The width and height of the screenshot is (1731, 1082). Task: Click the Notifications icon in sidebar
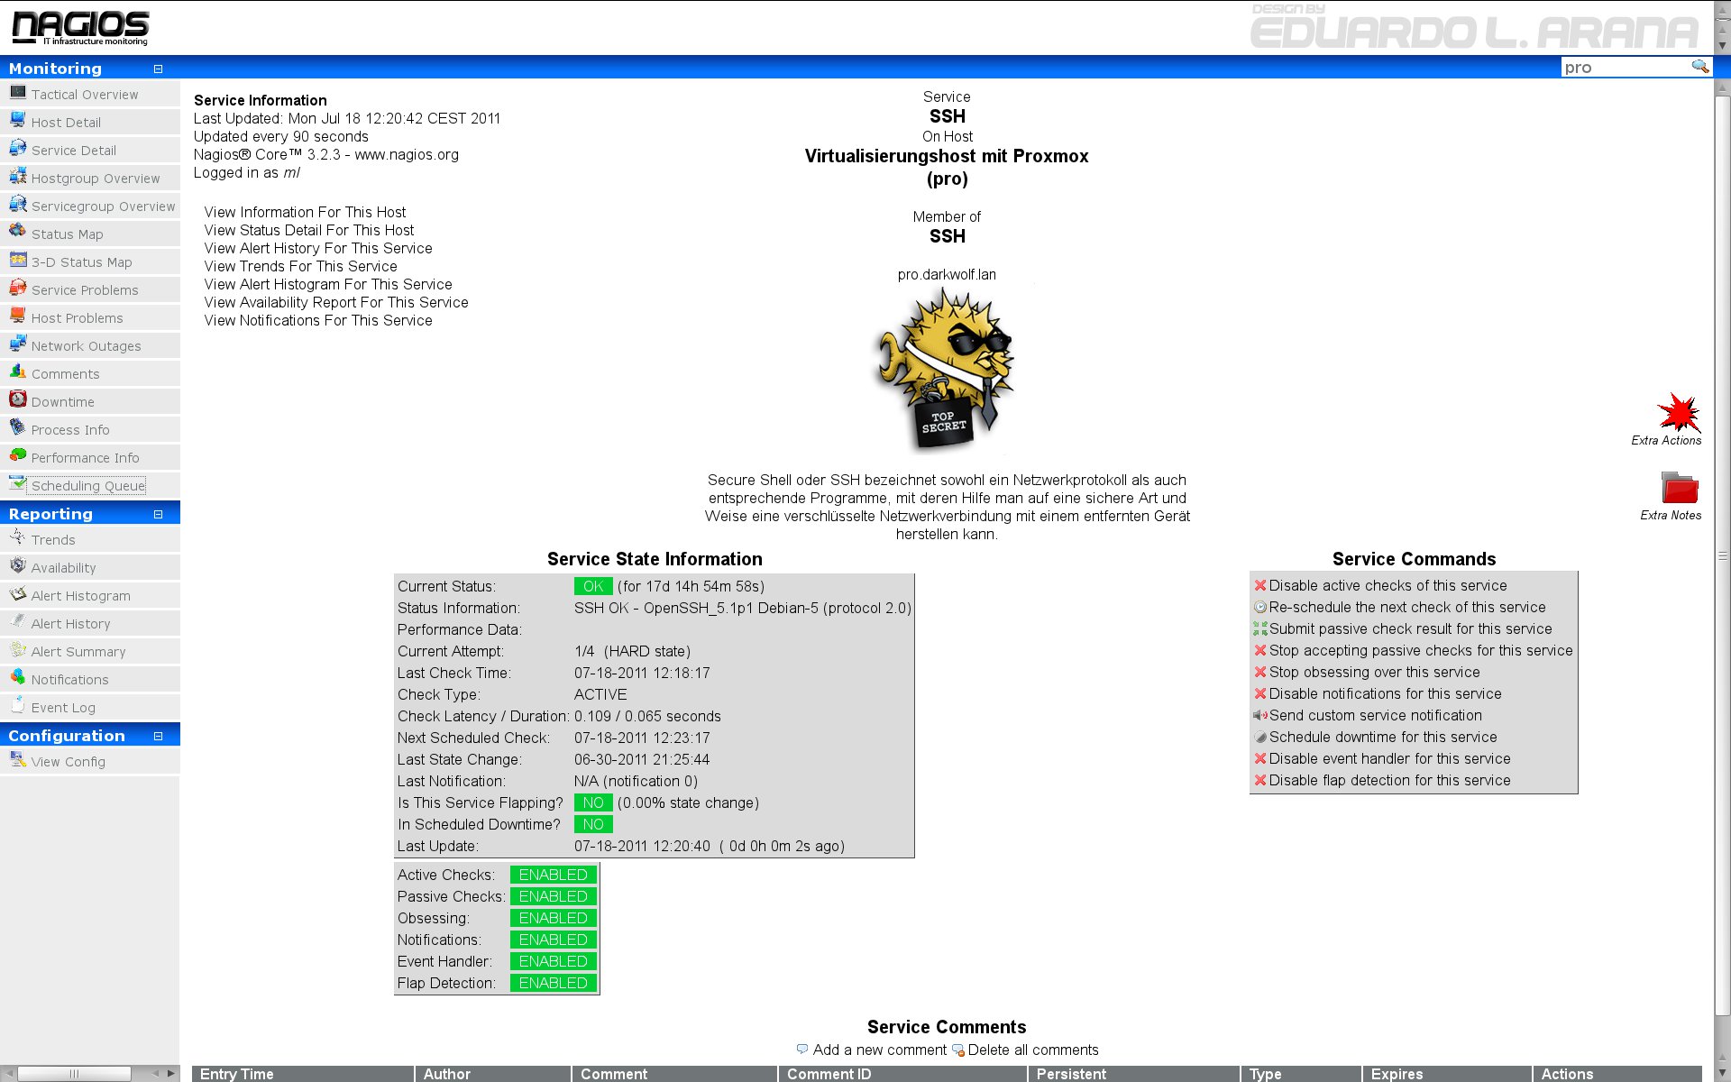coord(18,677)
